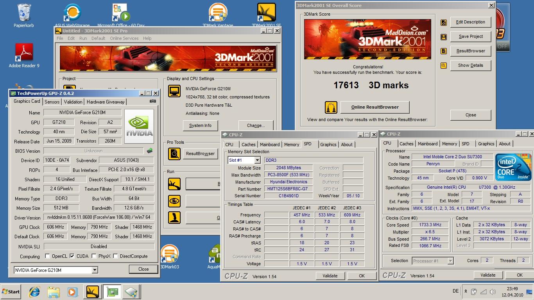Screen dimensions: 534x300
Task: Open the Slot #1 memory slot dropdown
Action: tap(257, 160)
